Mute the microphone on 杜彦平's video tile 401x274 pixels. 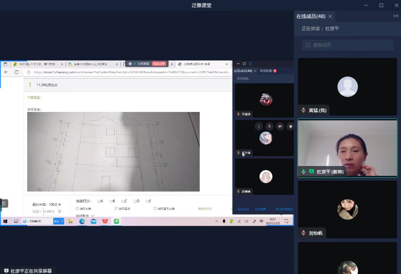pyautogui.click(x=303, y=171)
